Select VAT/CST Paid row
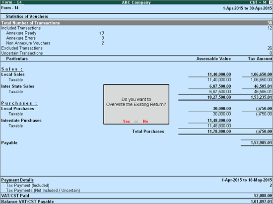273x204 pixels. [x=136, y=196]
